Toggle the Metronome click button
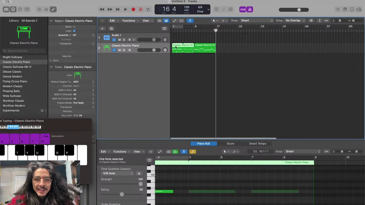The image size is (365, 205). tap(250, 9)
